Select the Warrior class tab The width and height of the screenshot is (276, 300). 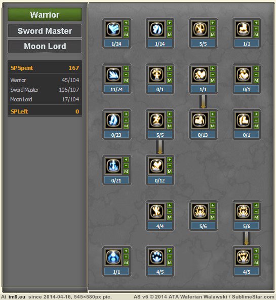click(45, 15)
